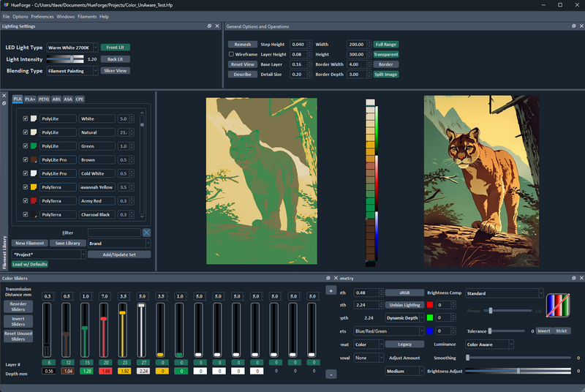Click the Light Intensity slider
Viewport: 585px width, 392px height.
coord(65,59)
